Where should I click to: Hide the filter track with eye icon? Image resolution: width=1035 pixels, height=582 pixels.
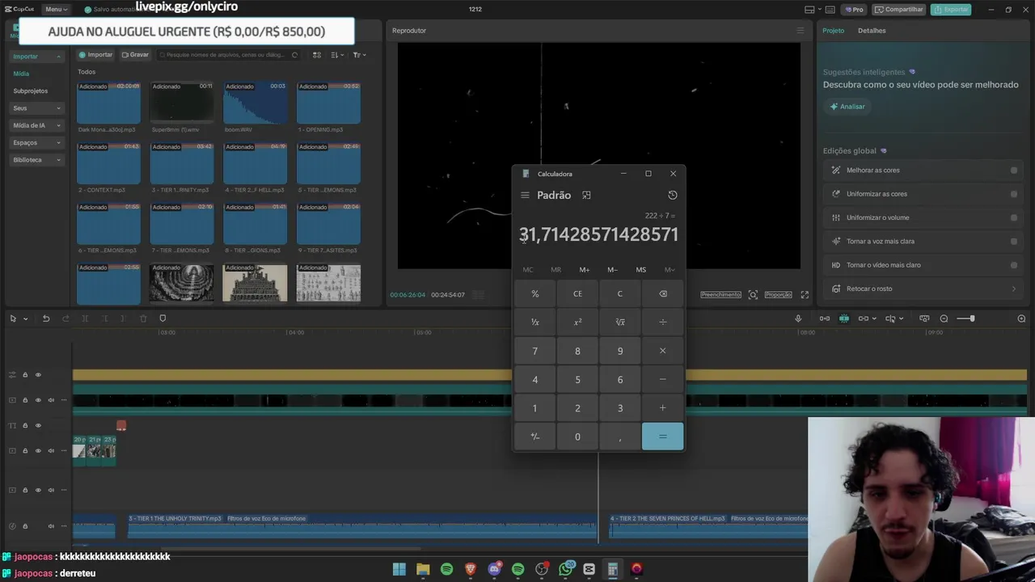click(x=38, y=375)
